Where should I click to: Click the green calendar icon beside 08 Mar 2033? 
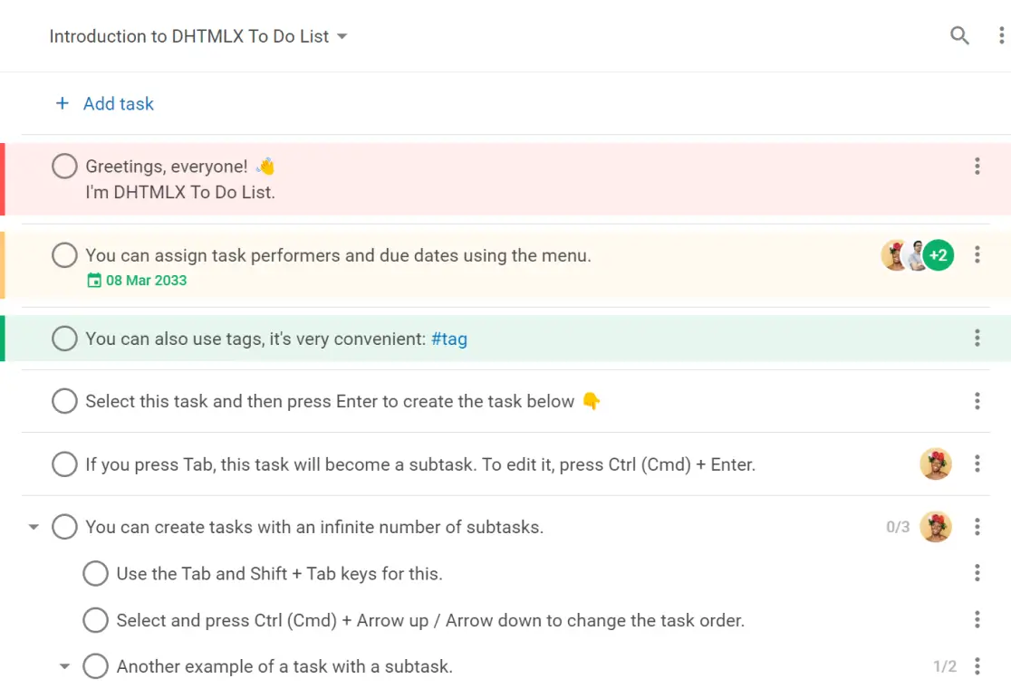click(94, 281)
